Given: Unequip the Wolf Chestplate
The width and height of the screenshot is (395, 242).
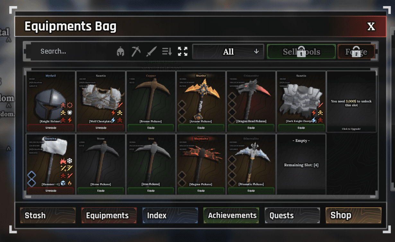Looking at the screenshot, I should tap(101, 128).
